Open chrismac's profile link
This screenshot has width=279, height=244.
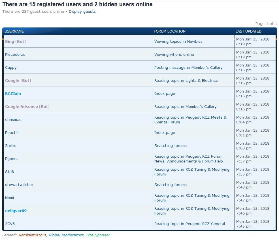pos(13,120)
